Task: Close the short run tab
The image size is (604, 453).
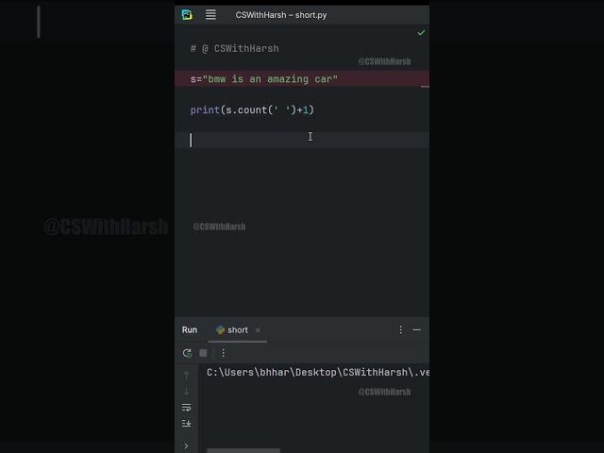Action: pos(258,330)
